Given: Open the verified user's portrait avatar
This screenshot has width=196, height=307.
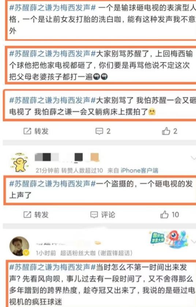Looking at the screenshot, I should [19, 246].
